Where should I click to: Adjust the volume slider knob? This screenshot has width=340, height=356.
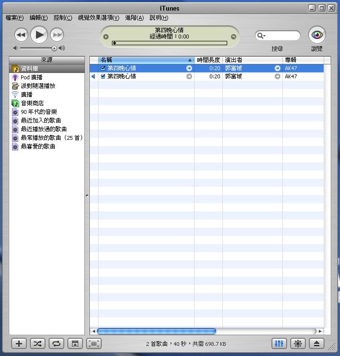tap(54, 48)
